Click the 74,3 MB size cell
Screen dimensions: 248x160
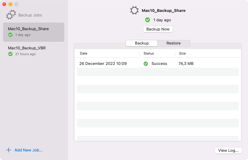(186, 64)
